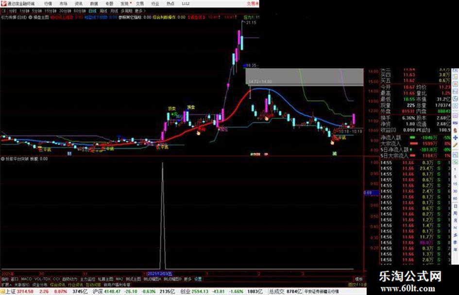
Task: Switch to the 5分钟 period tab
Action: tap(37, 11)
